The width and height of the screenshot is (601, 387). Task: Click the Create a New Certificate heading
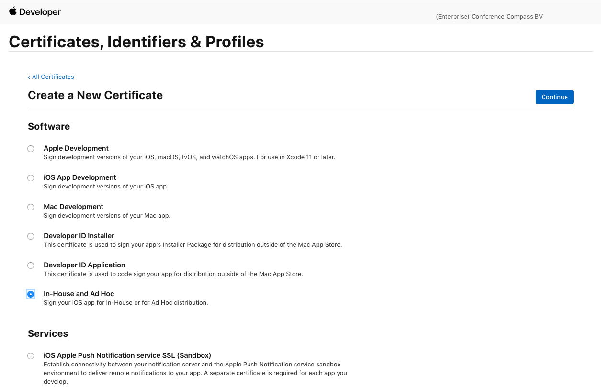pos(95,95)
